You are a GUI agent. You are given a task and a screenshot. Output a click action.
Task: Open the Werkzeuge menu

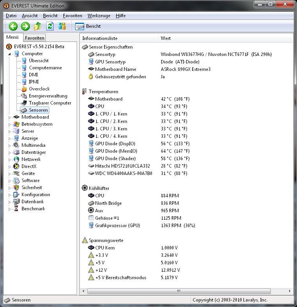point(99,16)
